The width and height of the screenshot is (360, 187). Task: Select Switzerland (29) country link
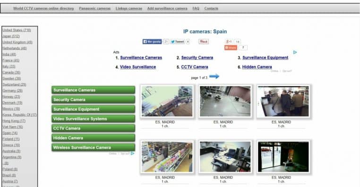click(x=14, y=84)
